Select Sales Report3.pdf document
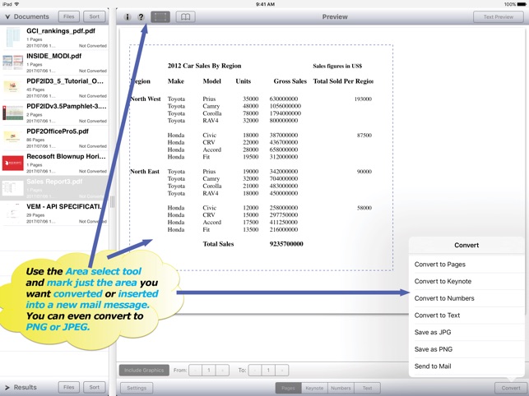Screen dimensions: 529x396 54,188
